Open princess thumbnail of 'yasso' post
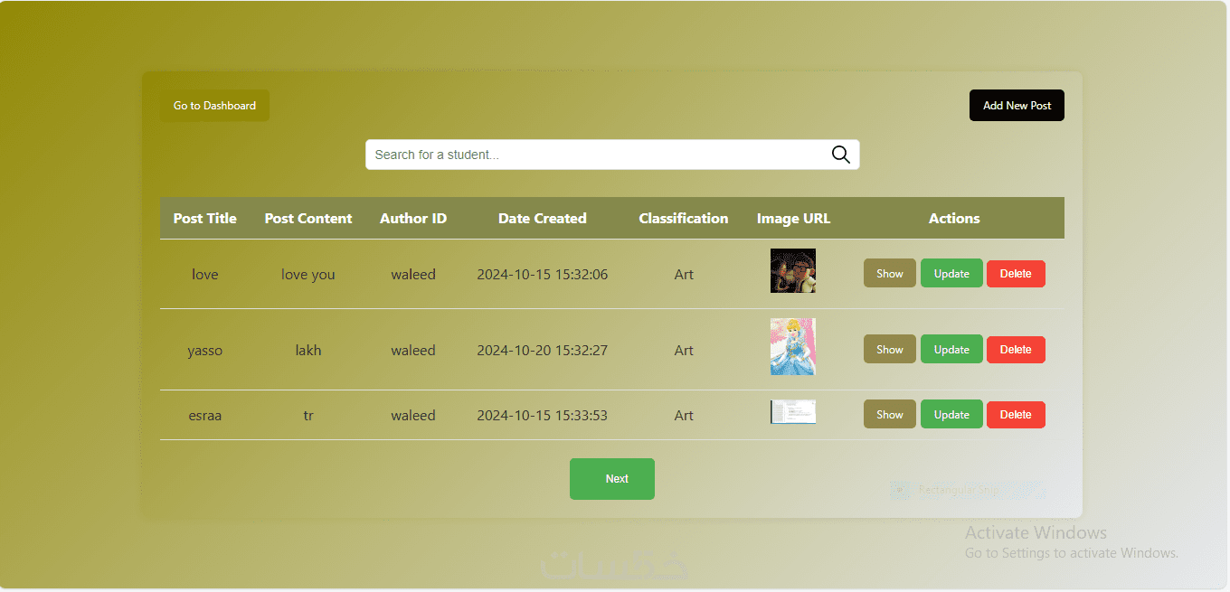The width and height of the screenshot is (1230, 592). [793, 346]
